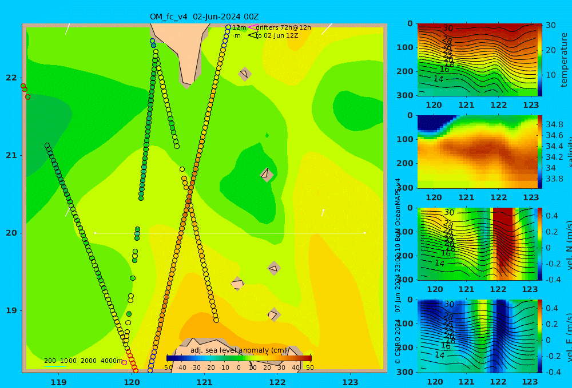Click the 'drifters 72h@12h' legend text

tap(284, 27)
